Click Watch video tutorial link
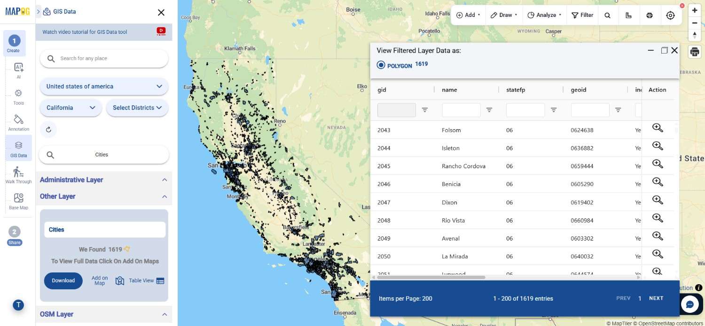Image resolution: width=705 pixels, height=326 pixels. 85,32
